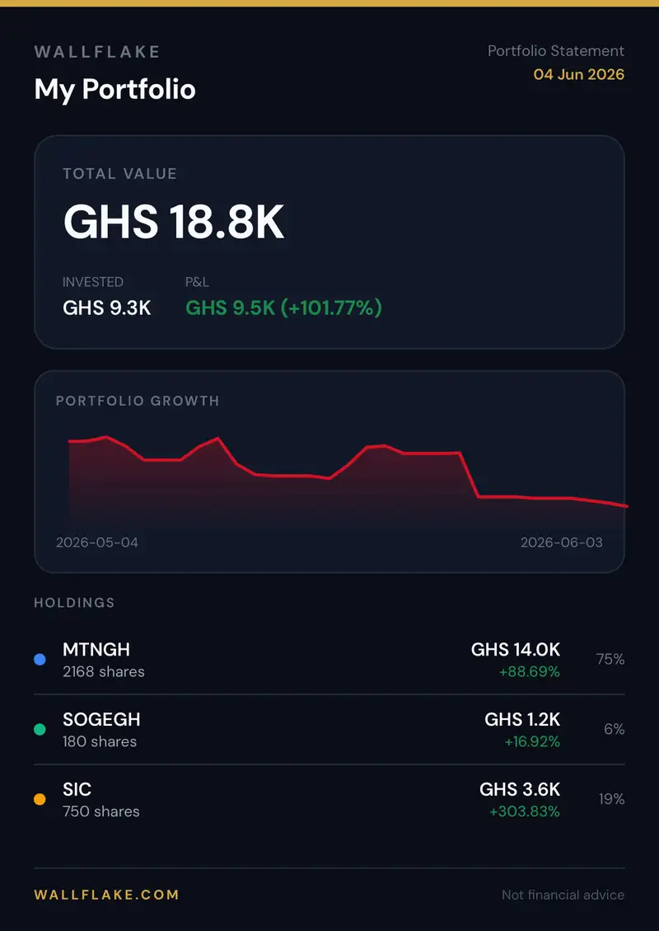Image resolution: width=659 pixels, height=931 pixels.
Task: Click the GHS 18.8K total value
Action: tap(174, 222)
